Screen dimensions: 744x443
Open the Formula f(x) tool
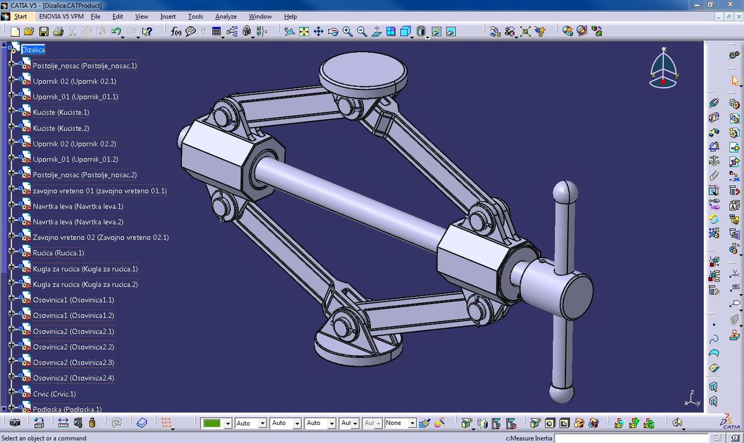[176, 31]
